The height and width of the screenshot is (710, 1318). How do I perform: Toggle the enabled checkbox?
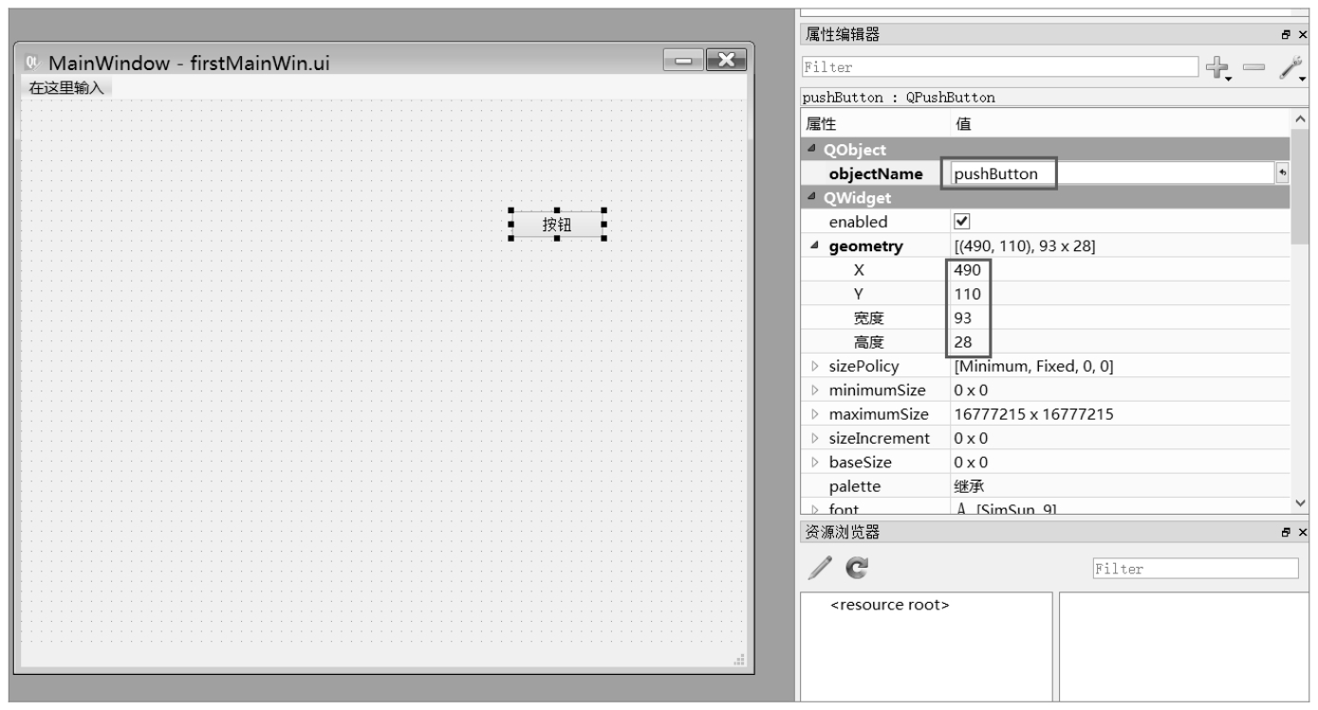pos(961,222)
